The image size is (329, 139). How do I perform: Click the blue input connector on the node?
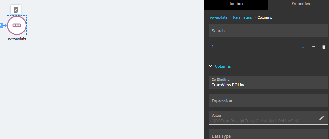(1, 25)
